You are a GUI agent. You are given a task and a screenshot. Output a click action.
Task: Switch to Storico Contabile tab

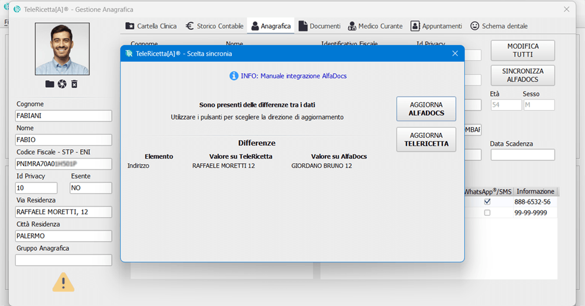click(215, 26)
